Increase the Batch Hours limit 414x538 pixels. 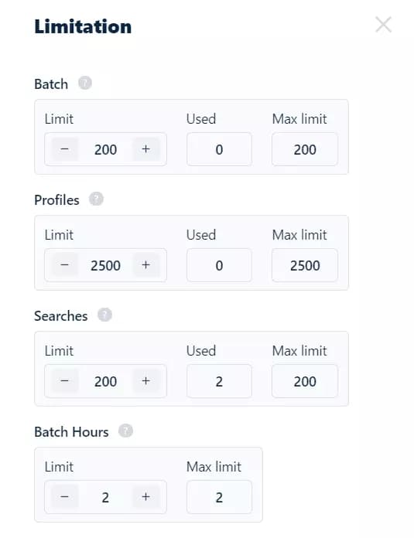pyautogui.click(x=146, y=497)
